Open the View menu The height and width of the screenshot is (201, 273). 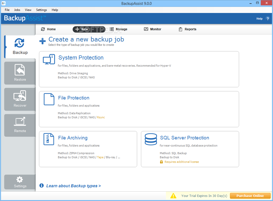click(28, 10)
